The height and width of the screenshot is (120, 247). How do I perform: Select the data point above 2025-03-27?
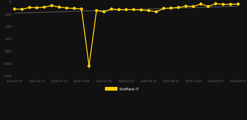tap(126, 10)
